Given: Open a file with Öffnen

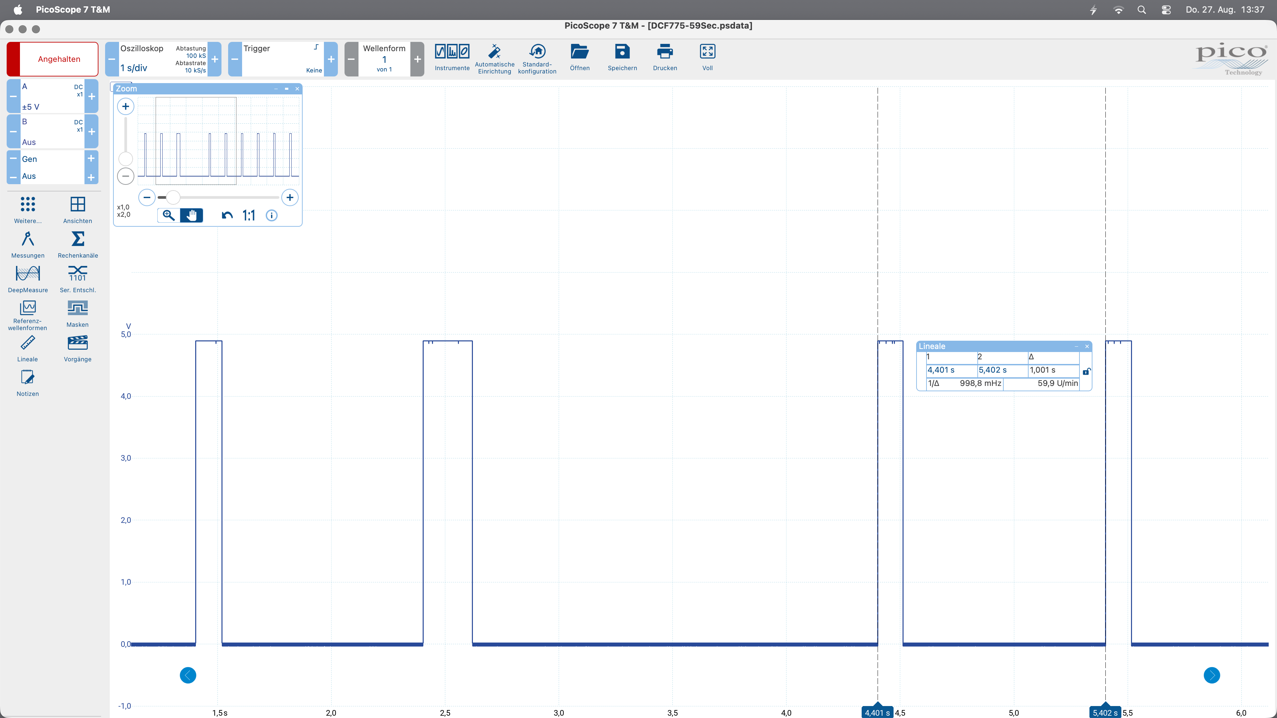Looking at the screenshot, I should 580,58.
